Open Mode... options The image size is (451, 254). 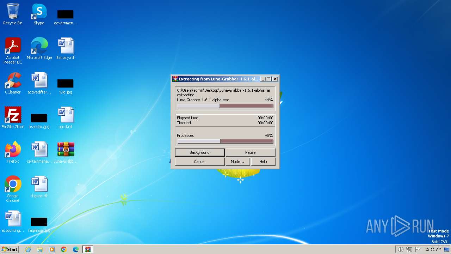pos(237,162)
